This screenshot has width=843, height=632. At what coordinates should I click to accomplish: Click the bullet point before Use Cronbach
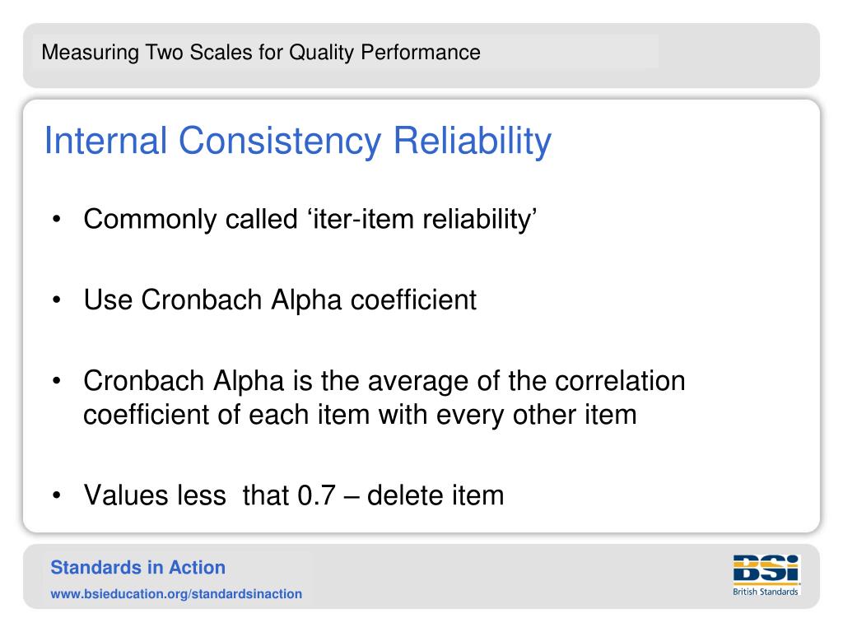click(x=57, y=300)
